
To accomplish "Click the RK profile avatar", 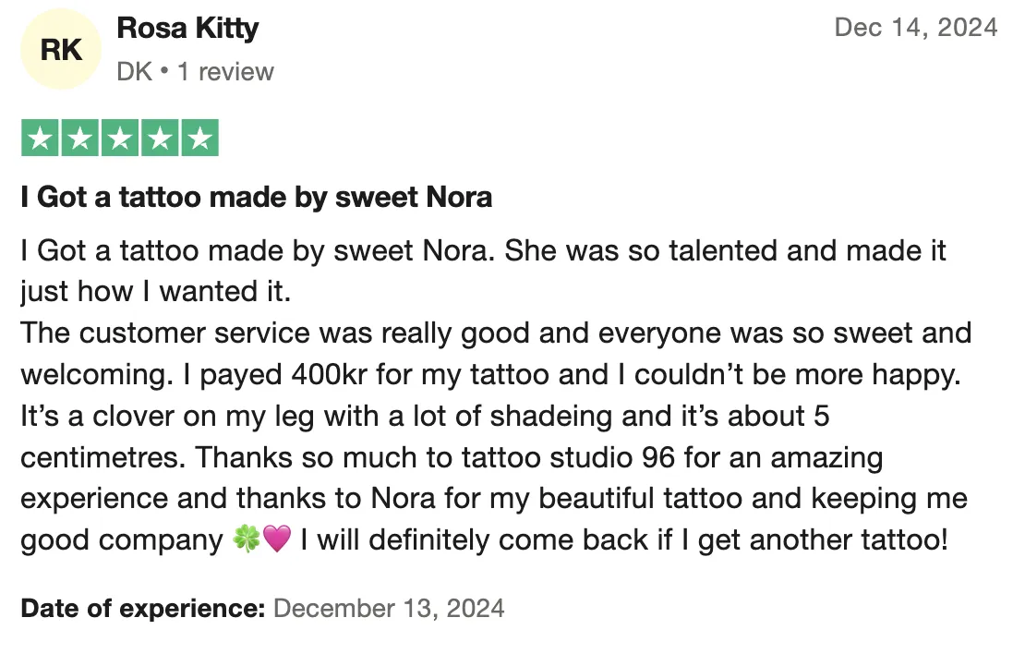I will (x=61, y=50).
